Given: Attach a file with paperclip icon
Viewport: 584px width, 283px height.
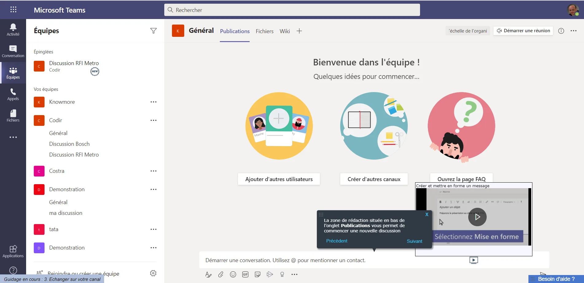Looking at the screenshot, I should click(221, 274).
